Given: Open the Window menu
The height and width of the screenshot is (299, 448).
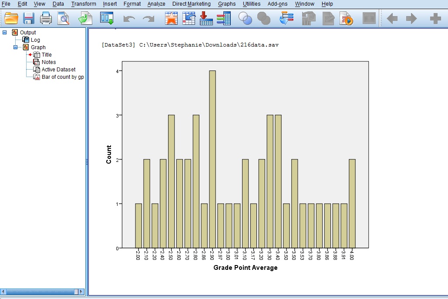Looking at the screenshot, I should pyautogui.click(x=305, y=4).
